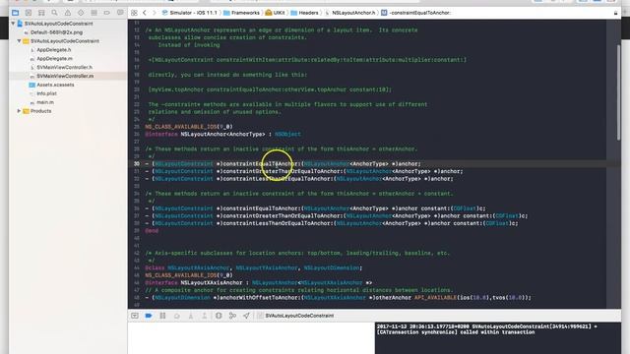Viewport: 630px width, 354px height.
Task: Open Assets.xcassets
Action: (x=55, y=85)
